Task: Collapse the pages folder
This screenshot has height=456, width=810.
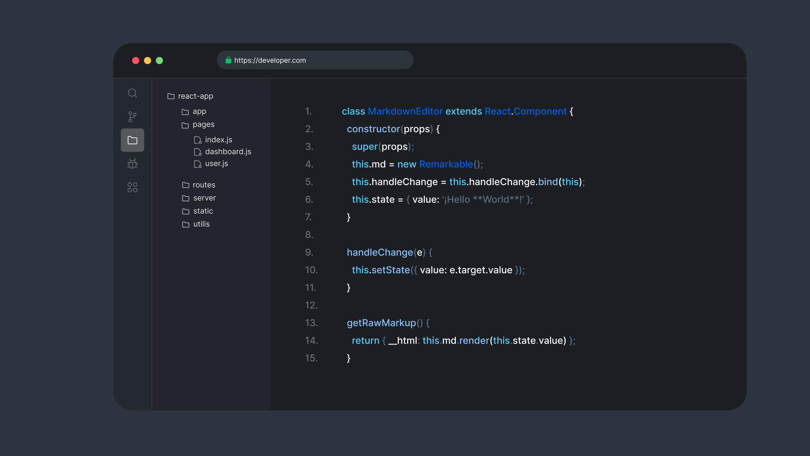Action: pyautogui.click(x=203, y=124)
